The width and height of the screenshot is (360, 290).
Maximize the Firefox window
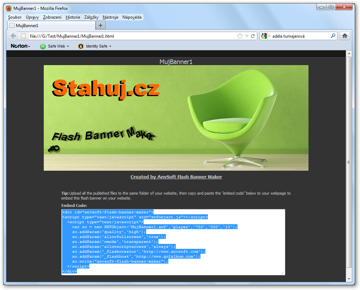point(331,7)
